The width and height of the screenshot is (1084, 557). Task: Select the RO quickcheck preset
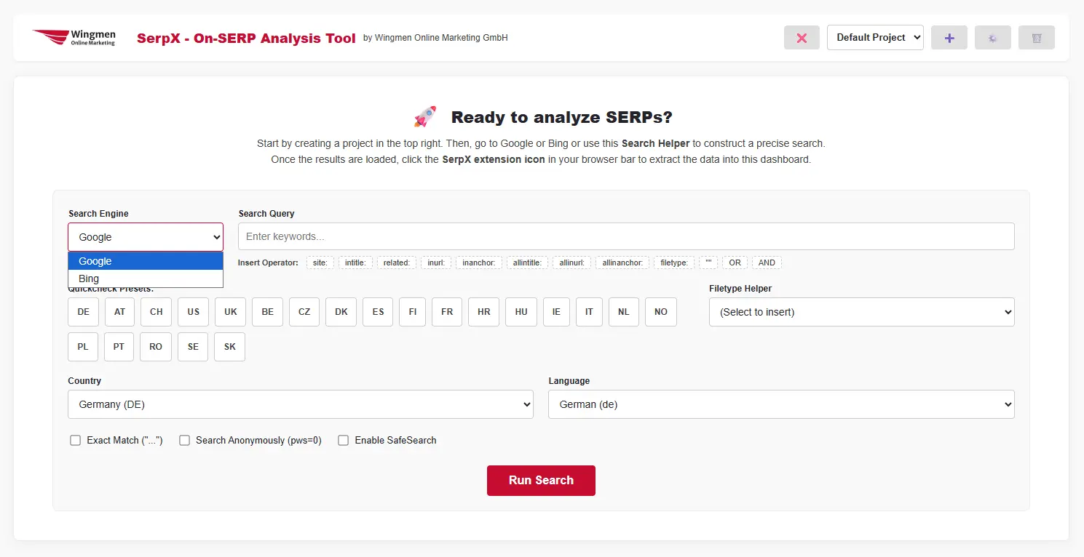coord(156,347)
